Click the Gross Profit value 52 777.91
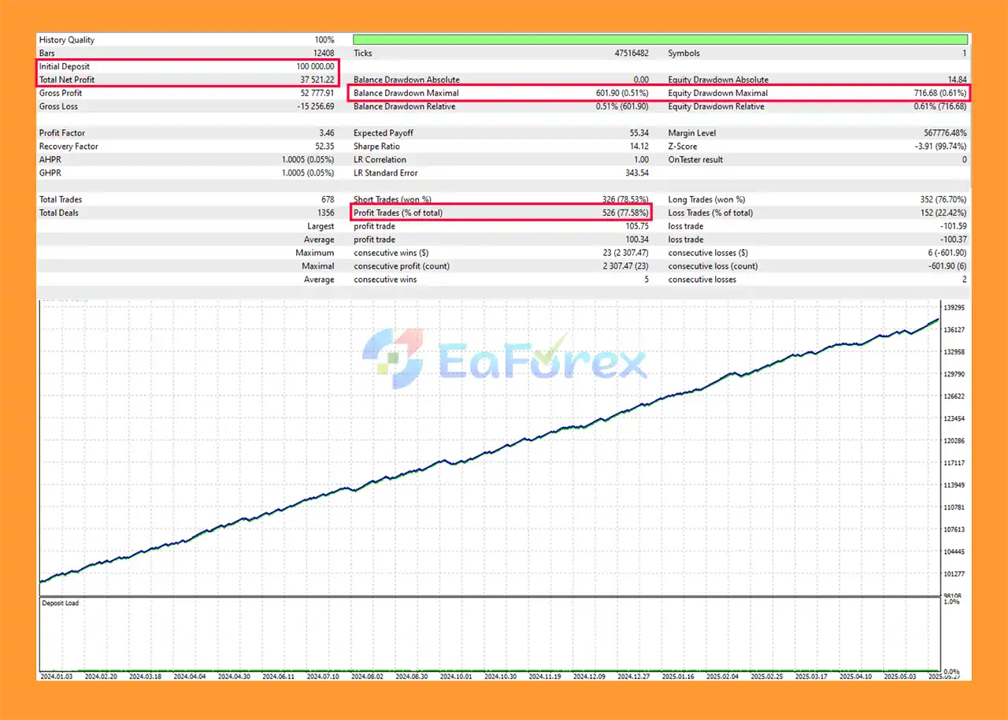The height and width of the screenshot is (720, 1008). pos(313,93)
